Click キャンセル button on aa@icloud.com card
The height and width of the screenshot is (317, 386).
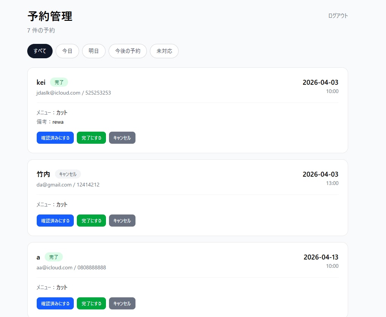pos(122,303)
